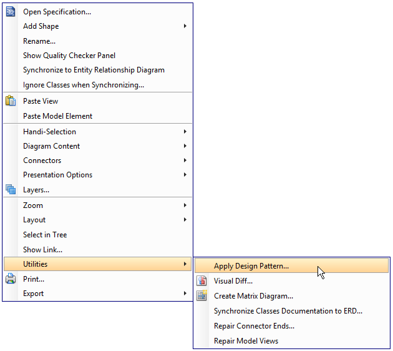The width and height of the screenshot is (393, 351).
Task: Expand the Zoom submenu arrow
Action: [x=185, y=205]
